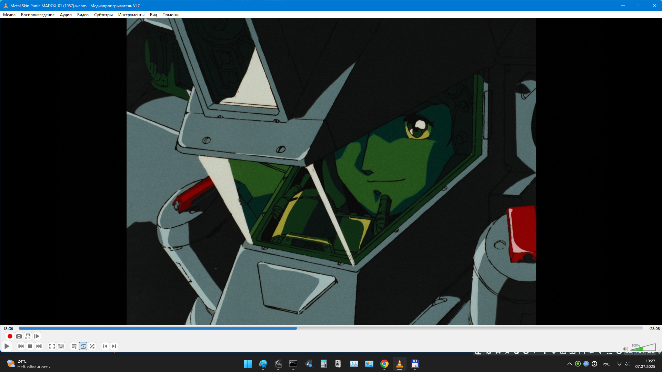Click remaining time -23:08 label
Image resolution: width=662 pixels, height=372 pixels.
654,329
